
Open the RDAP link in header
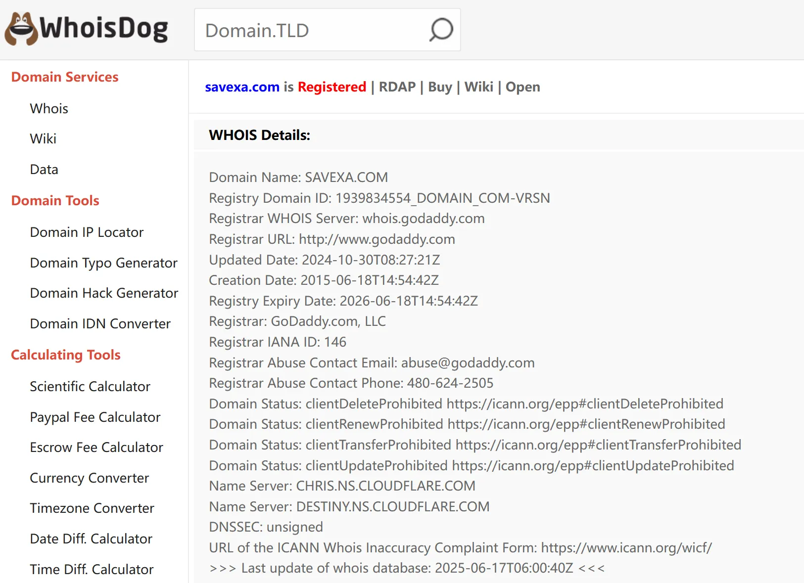pos(397,87)
